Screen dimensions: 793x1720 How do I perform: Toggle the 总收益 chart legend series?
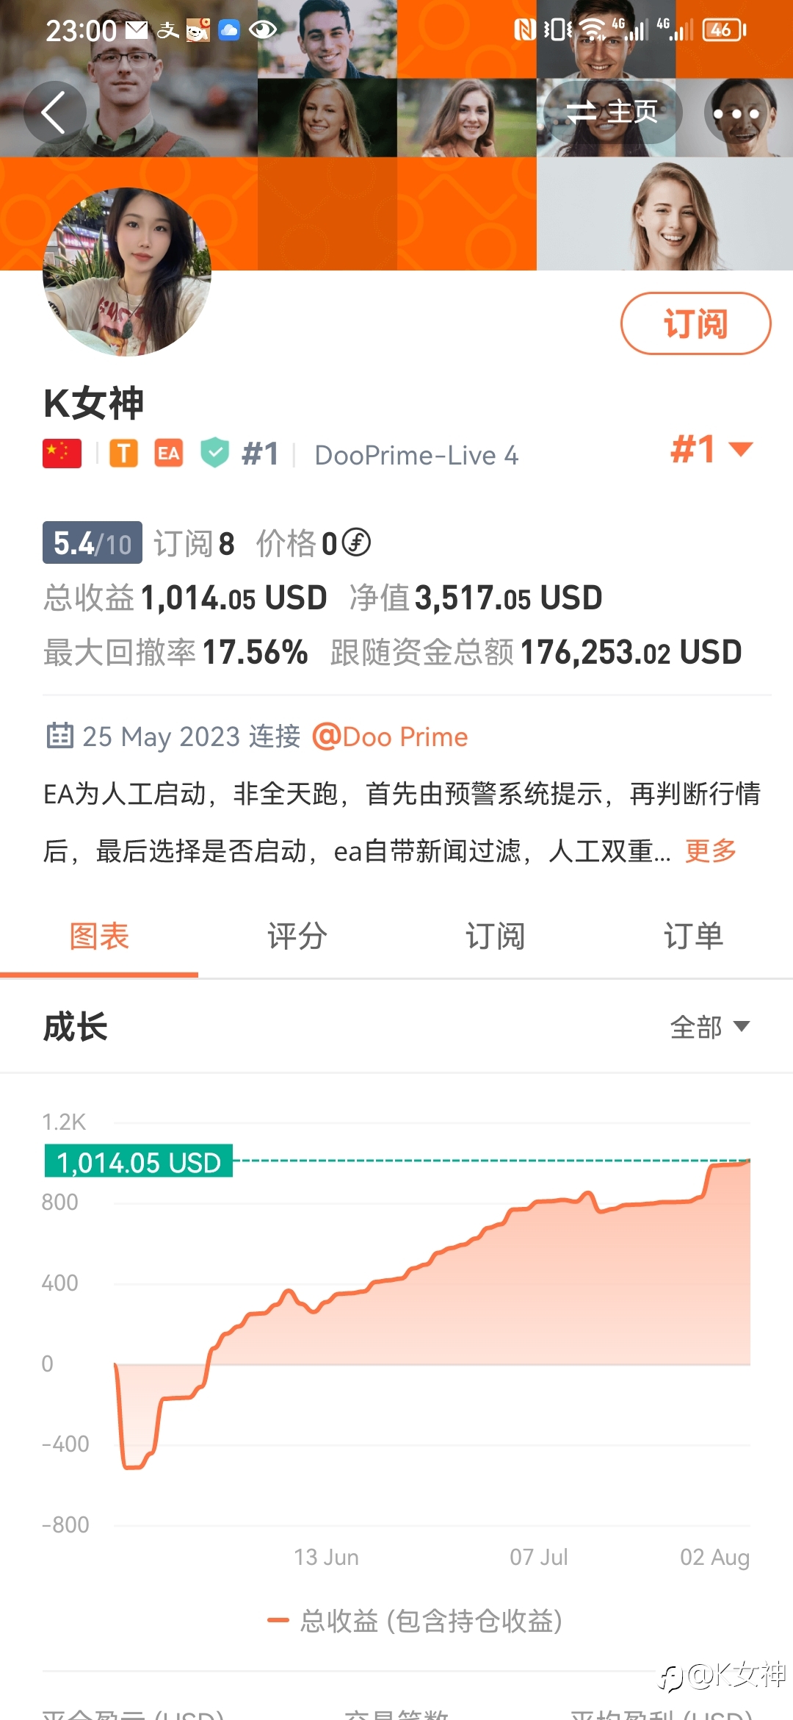point(415,1620)
